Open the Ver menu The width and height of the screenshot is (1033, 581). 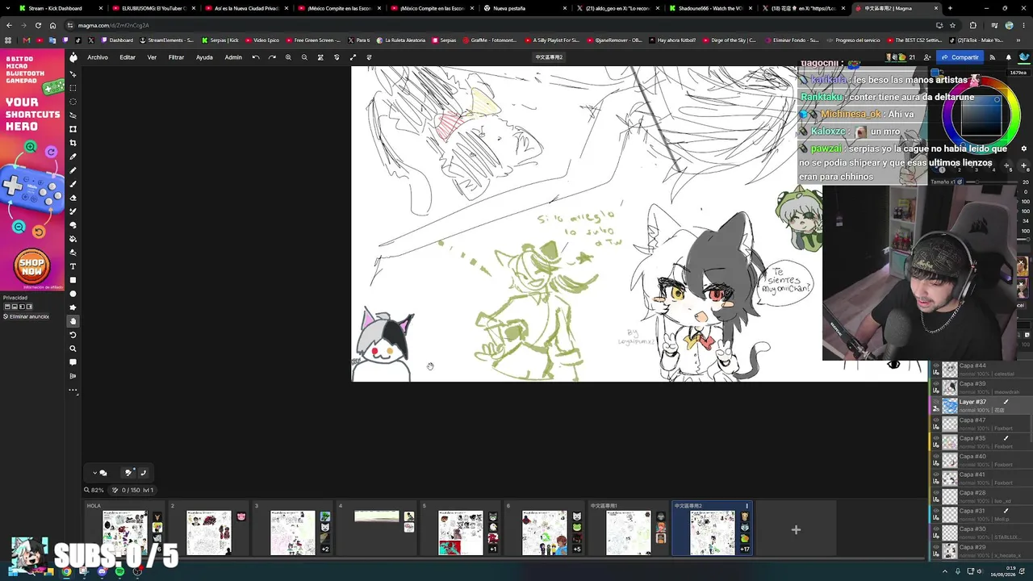point(152,57)
